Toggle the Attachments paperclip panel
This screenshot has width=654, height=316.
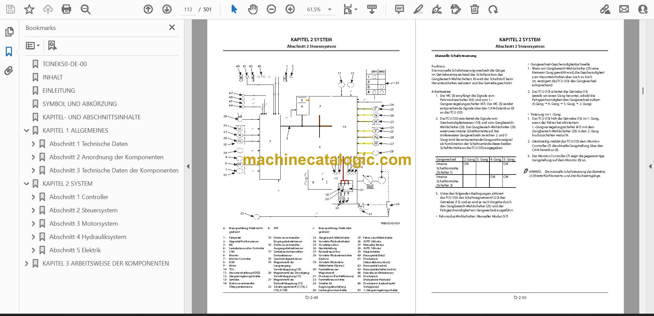click(9, 71)
